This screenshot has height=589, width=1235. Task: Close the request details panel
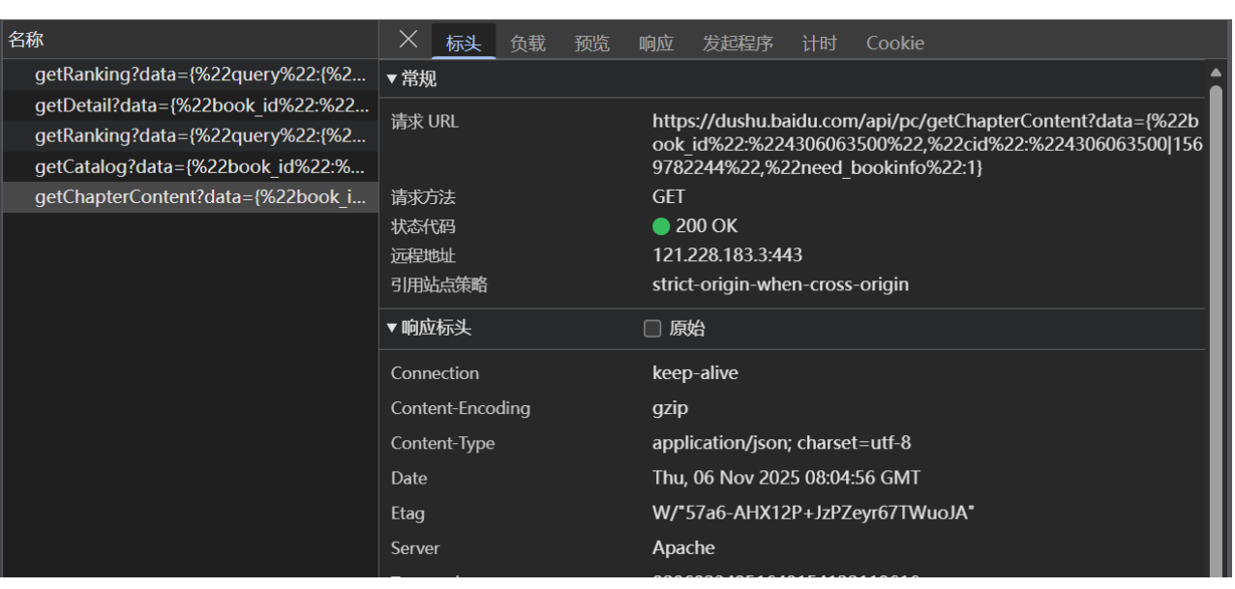click(x=408, y=41)
